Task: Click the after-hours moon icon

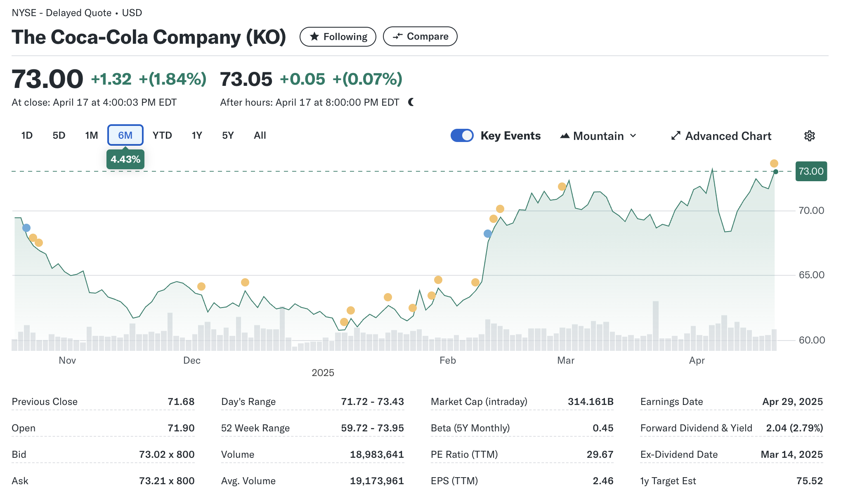Action: (411, 102)
